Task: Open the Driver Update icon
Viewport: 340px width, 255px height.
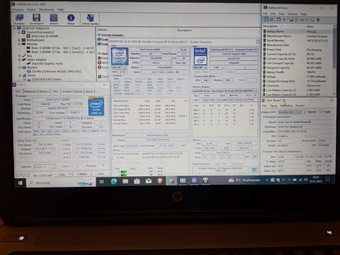Action: (x=90, y=19)
